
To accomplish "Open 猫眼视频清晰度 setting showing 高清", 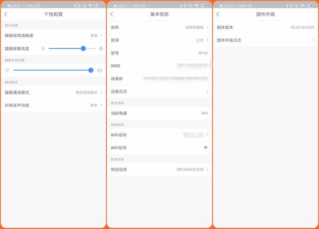I will (53, 36).
